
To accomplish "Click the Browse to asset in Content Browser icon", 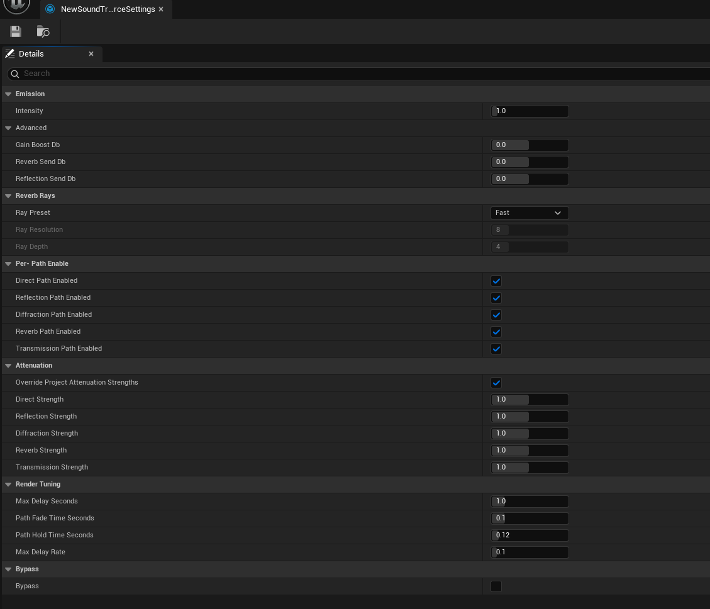I will coord(43,31).
